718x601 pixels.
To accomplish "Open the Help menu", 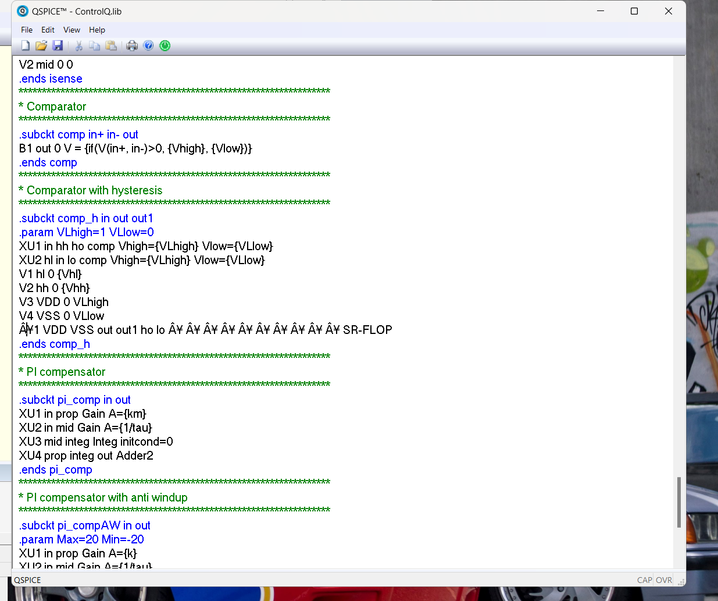I will pos(97,30).
